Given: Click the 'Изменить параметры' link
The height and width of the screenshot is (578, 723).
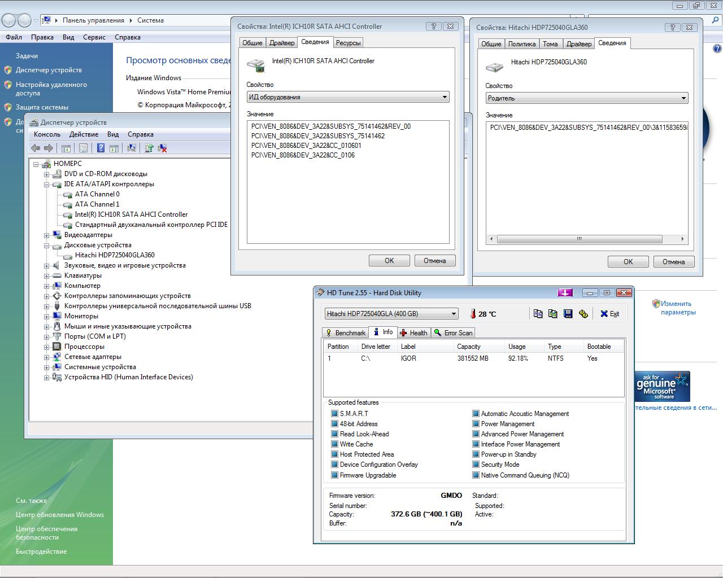Looking at the screenshot, I should 677,308.
